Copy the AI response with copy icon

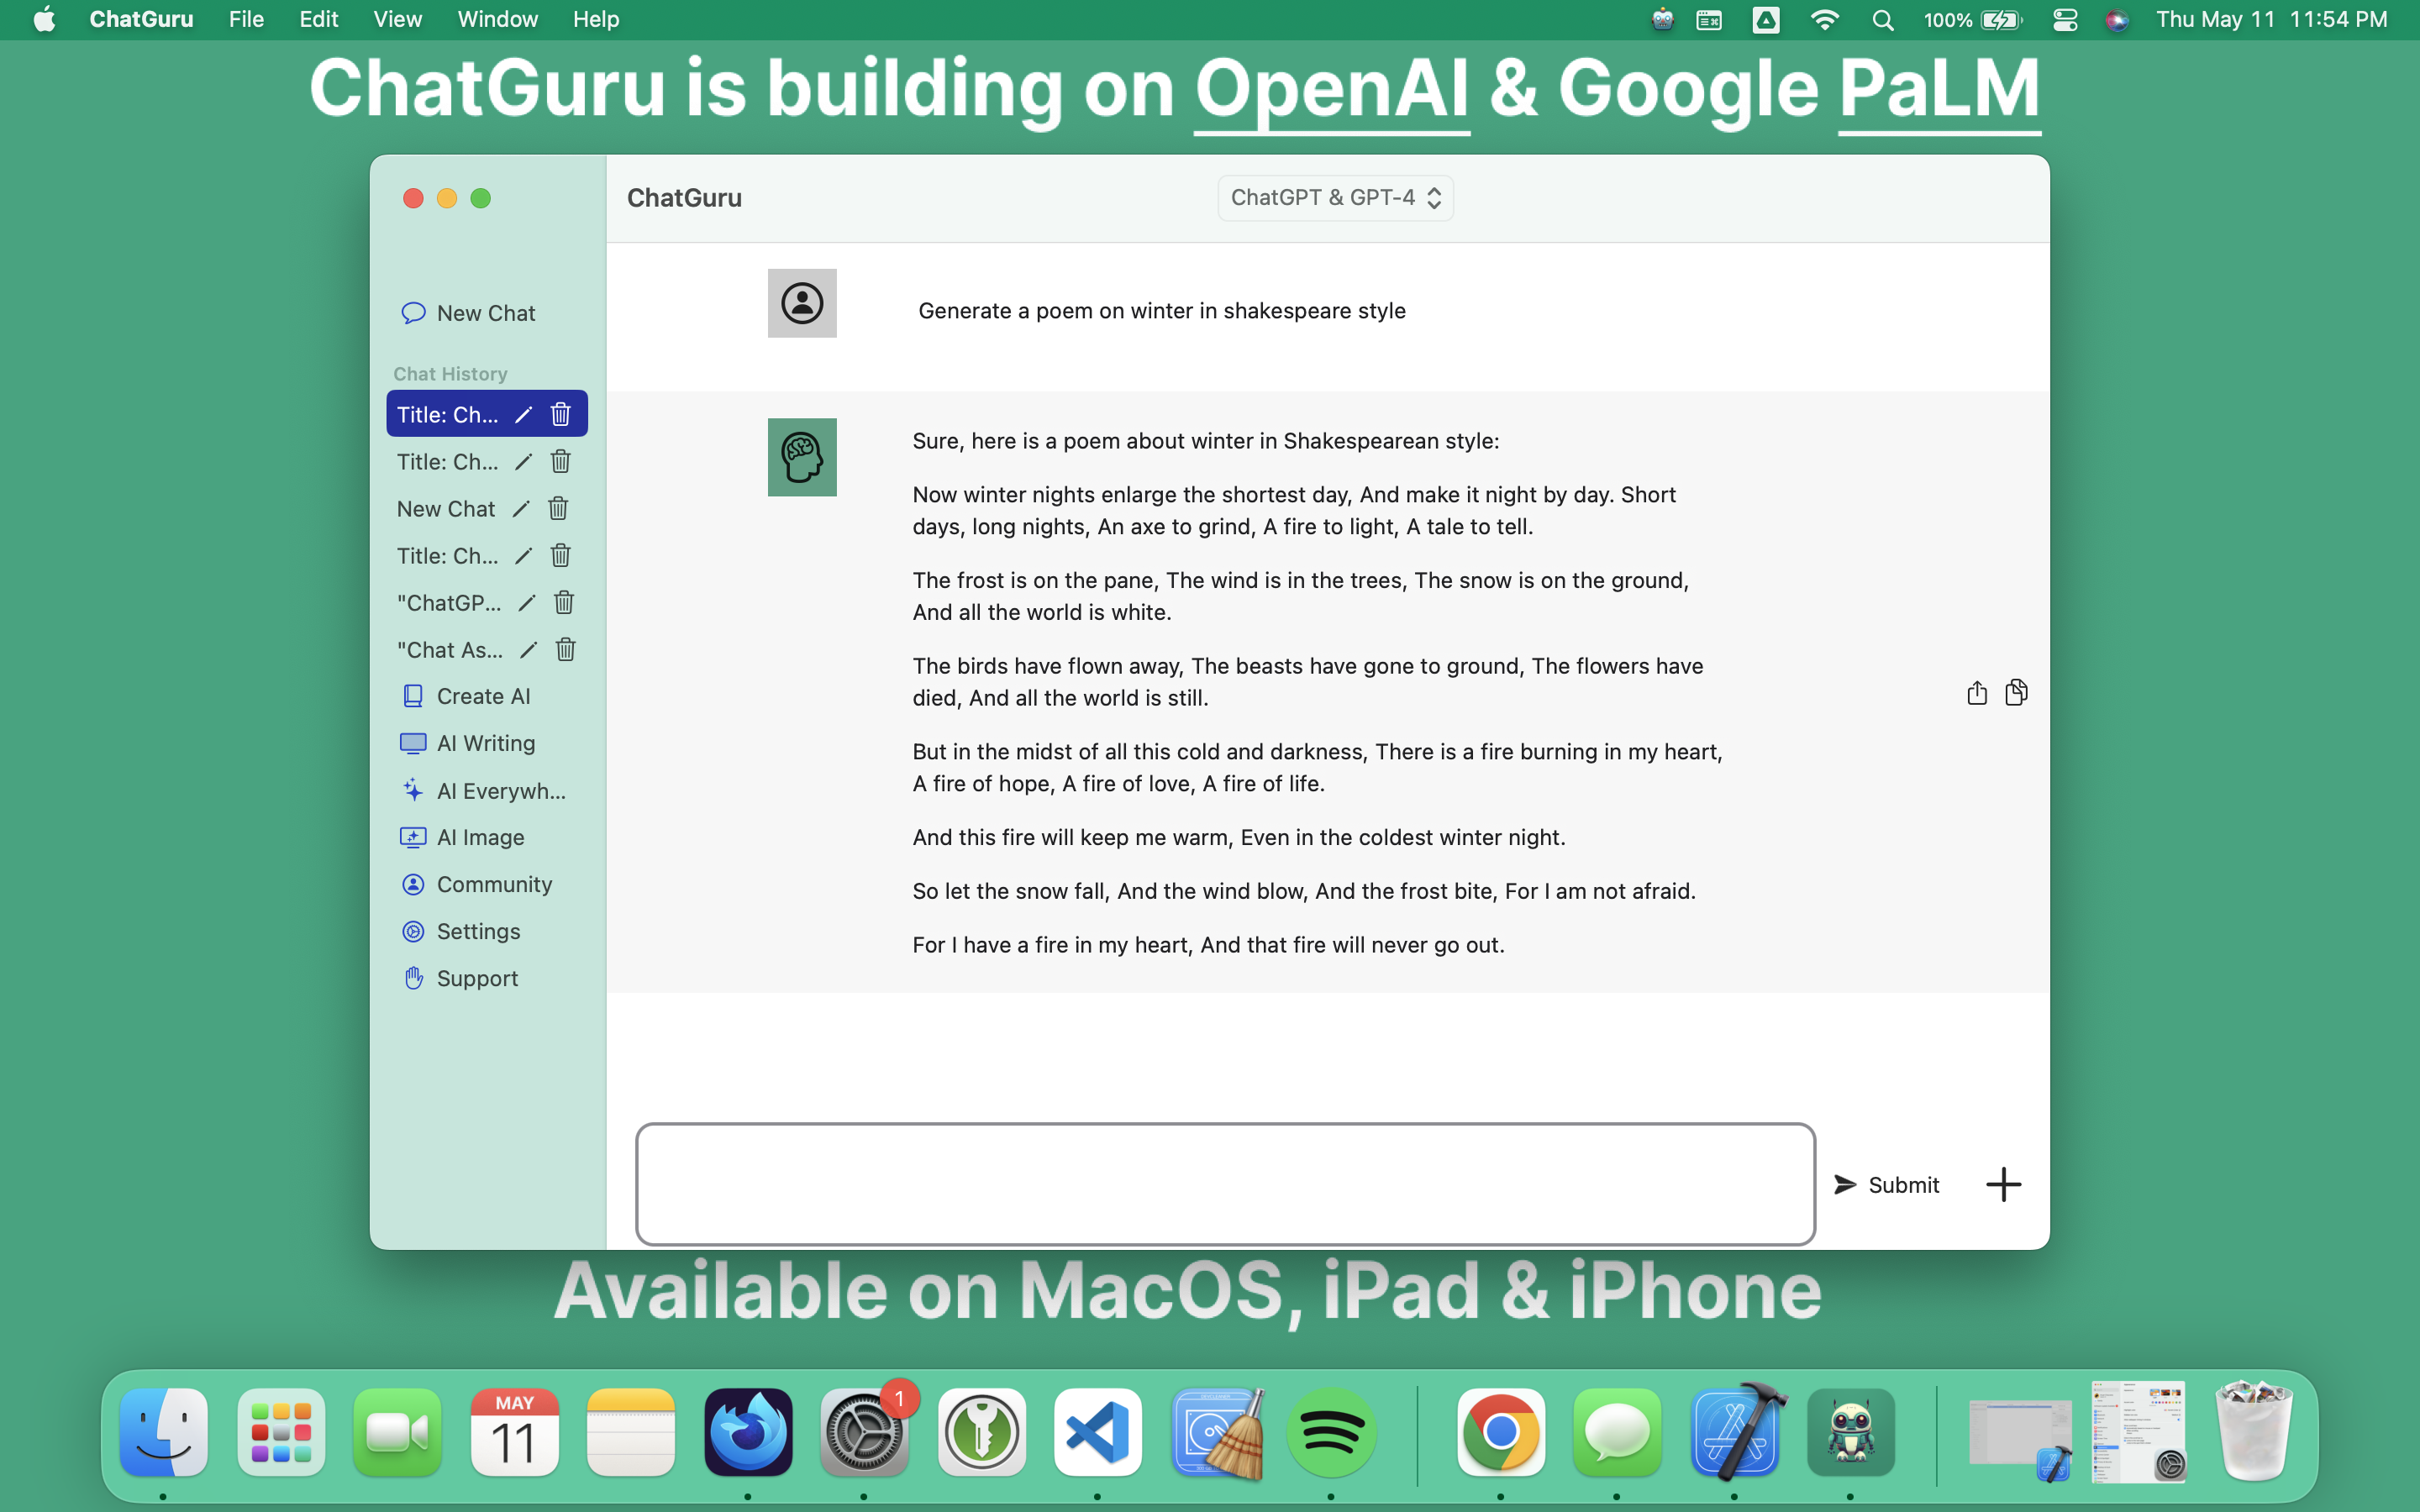2016,693
